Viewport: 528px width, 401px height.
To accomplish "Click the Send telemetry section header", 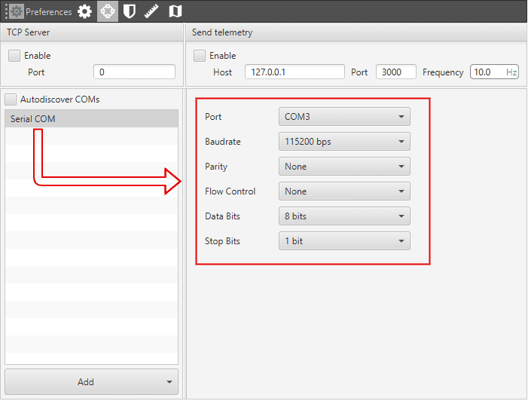I will (356, 32).
